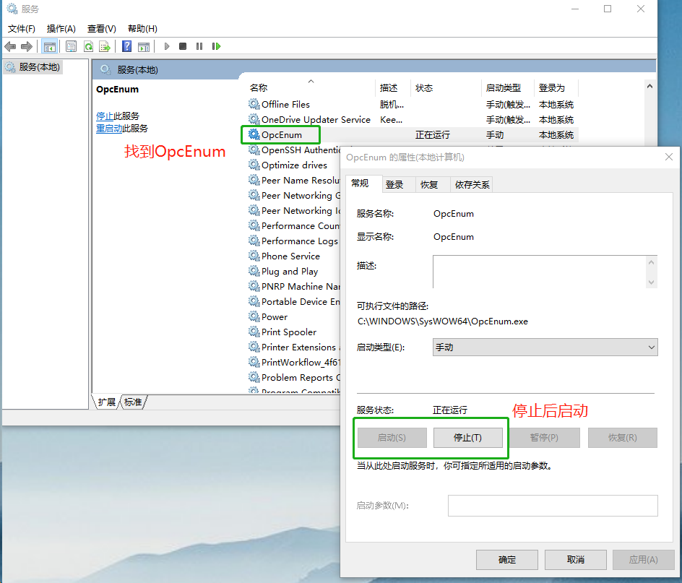Select the OneDrive Updater Service row
The height and width of the screenshot is (583, 682).
pyautogui.click(x=413, y=120)
